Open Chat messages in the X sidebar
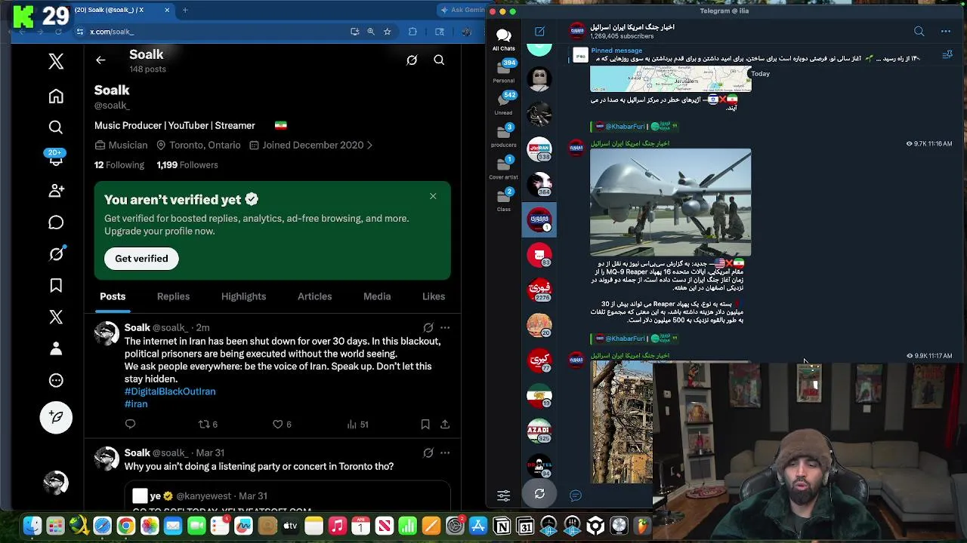 (x=56, y=222)
